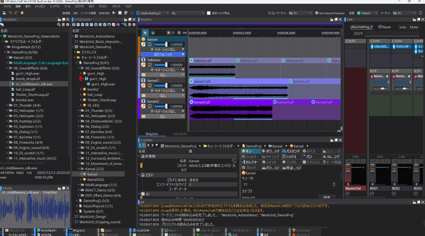Viewport: 425px width, 236px height.
Task: Mute the Kansei cue track
Action: tap(150, 45)
